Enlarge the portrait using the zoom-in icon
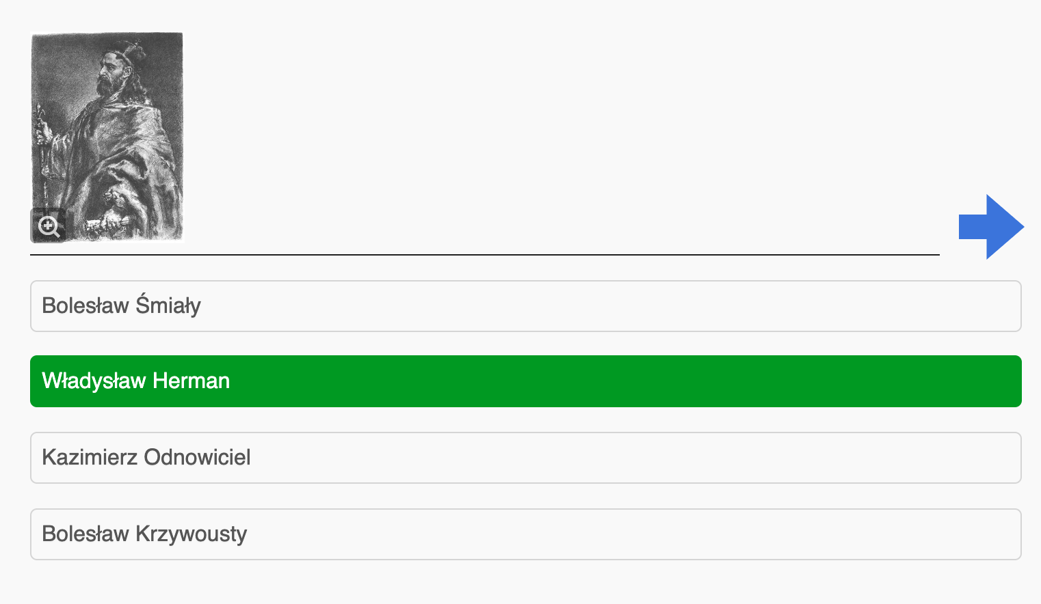The height and width of the screenshot is (604, 1041). [49, 225]
